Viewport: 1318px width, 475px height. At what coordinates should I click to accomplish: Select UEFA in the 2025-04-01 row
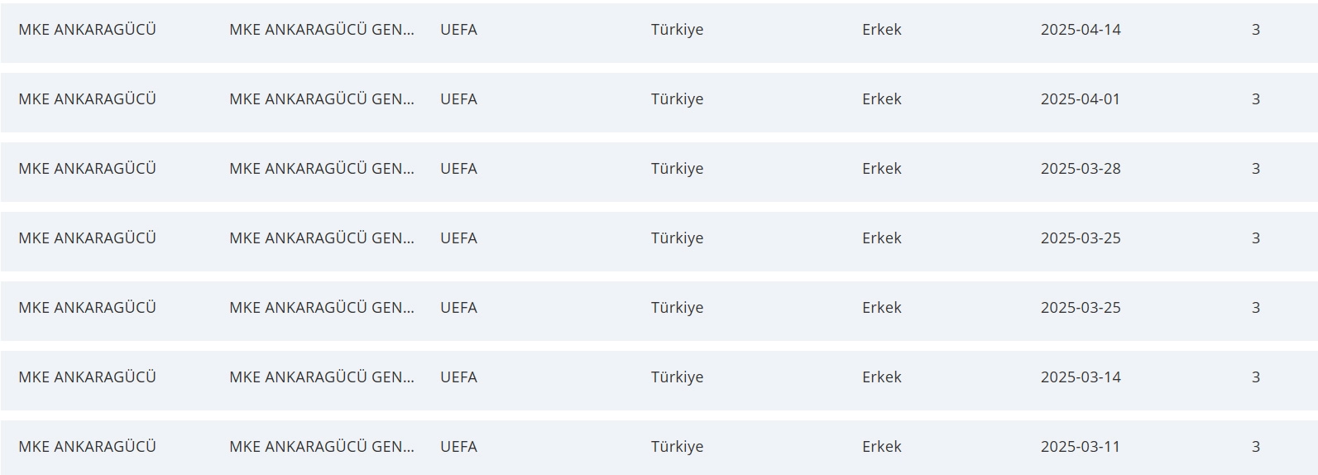[458, 99]
